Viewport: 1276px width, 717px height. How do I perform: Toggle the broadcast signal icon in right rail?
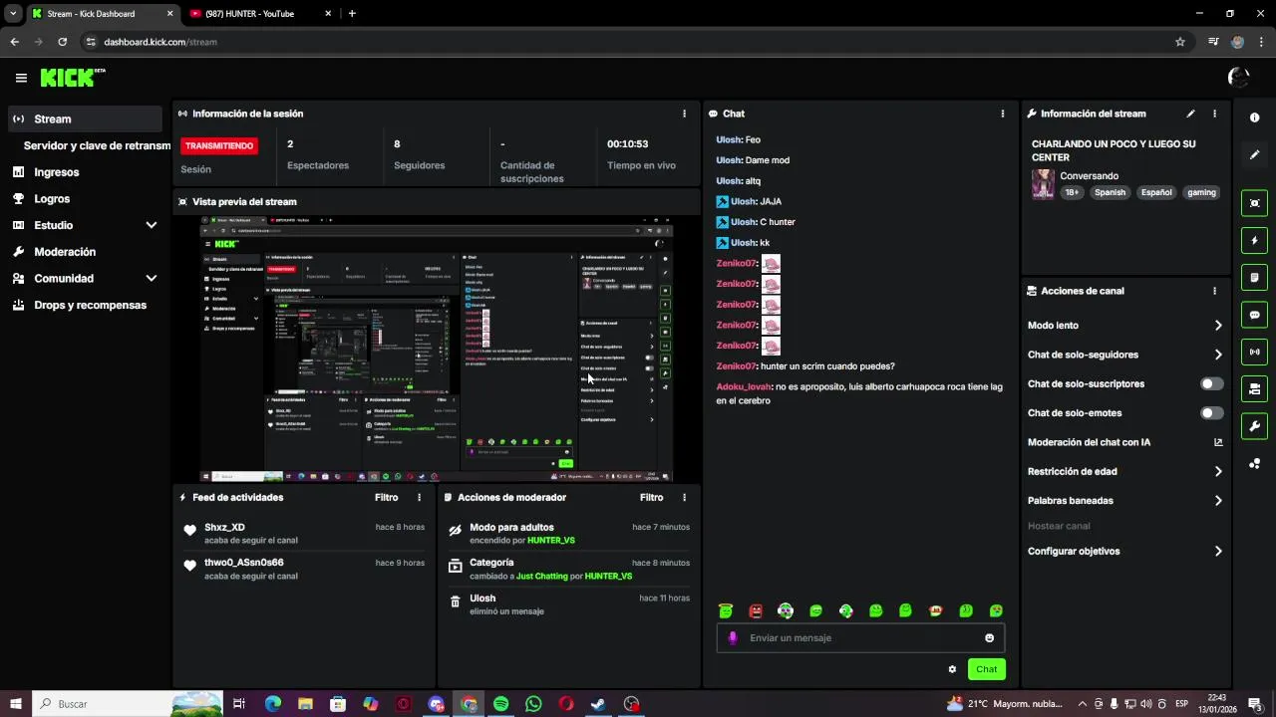[x=1254, y=352]
